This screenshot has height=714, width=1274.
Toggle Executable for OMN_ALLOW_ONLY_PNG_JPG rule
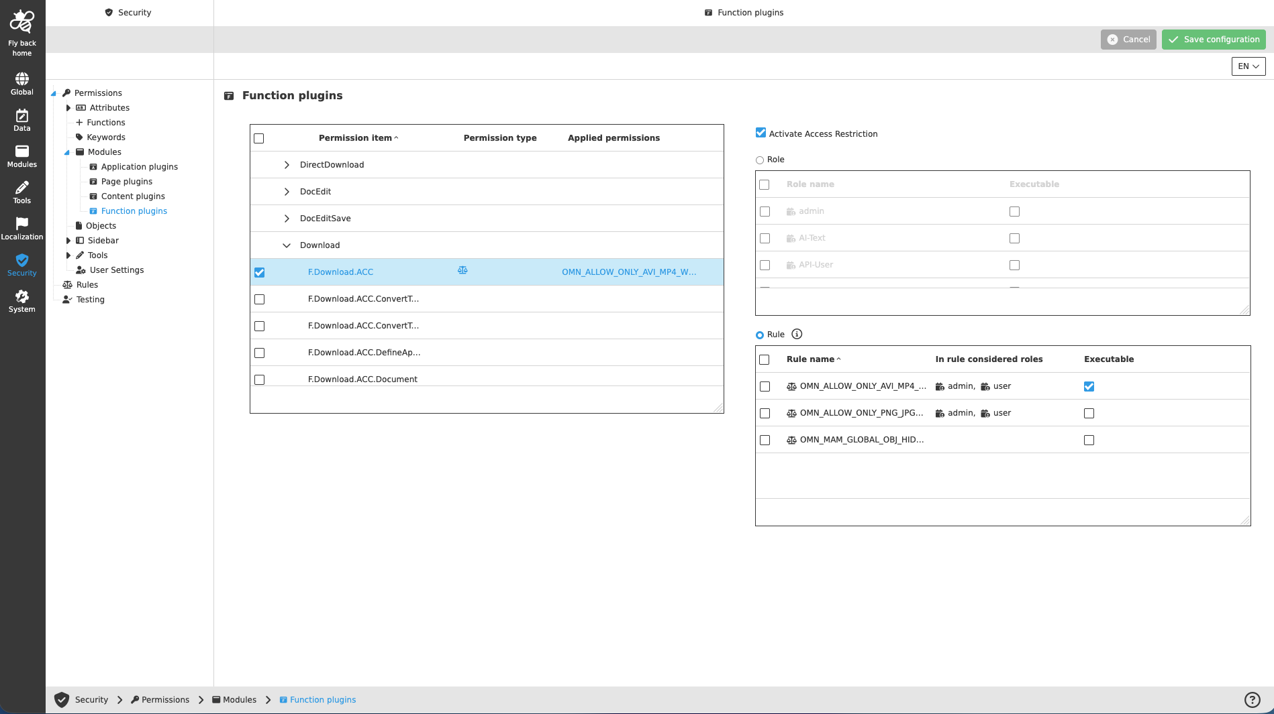pos(1089,413)
